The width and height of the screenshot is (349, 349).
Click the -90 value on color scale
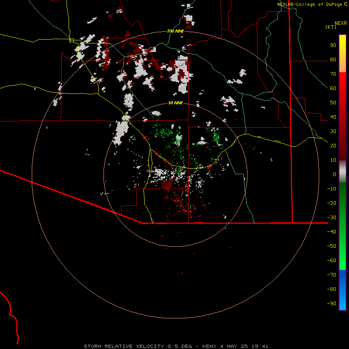pos(332,303)
